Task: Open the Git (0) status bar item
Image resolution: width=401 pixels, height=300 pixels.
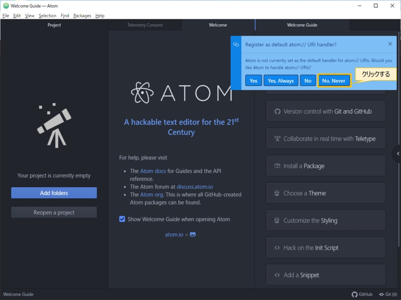Action: coord(388,294)
